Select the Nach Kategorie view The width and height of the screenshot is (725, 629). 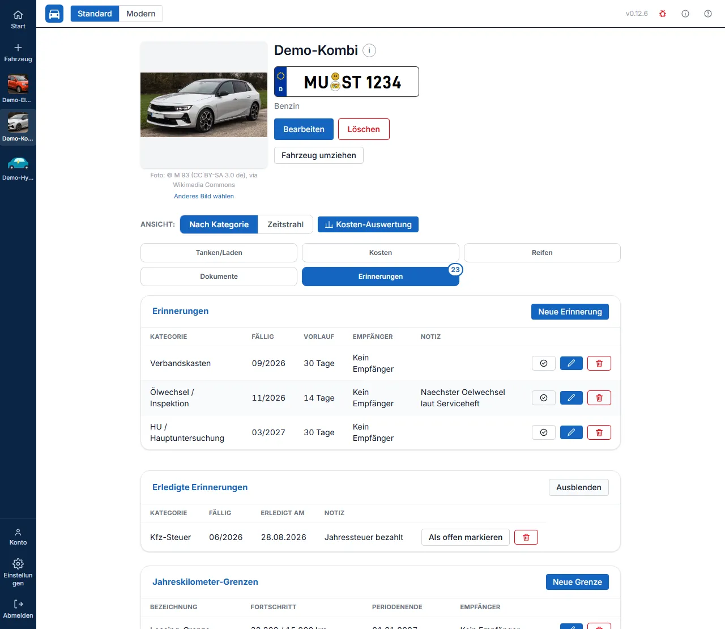pyautogui.click(x=219, y=224)
